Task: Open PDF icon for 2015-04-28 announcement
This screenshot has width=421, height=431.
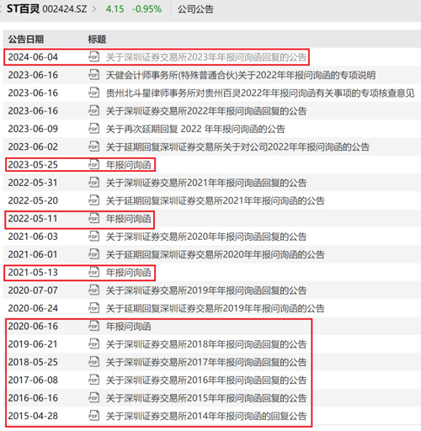Action: pyautogui.click(x=93, y=416)
